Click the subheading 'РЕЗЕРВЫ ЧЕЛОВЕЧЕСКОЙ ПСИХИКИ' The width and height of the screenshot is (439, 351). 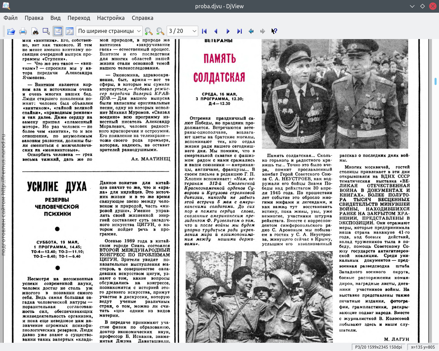(x=57, y=207)
